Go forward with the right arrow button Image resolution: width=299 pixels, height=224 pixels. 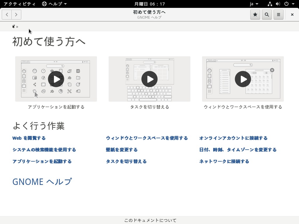(x=16, y=15)
